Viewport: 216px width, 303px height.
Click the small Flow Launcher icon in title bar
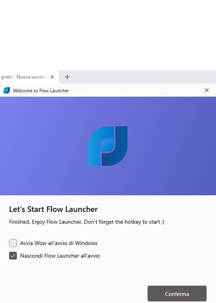tap(7, 91)
